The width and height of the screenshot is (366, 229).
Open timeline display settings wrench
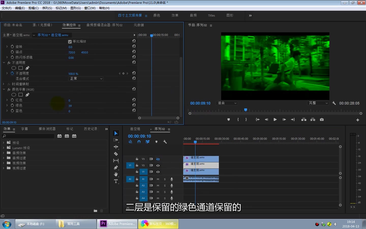pyautogui.click(x=165, y=142)
